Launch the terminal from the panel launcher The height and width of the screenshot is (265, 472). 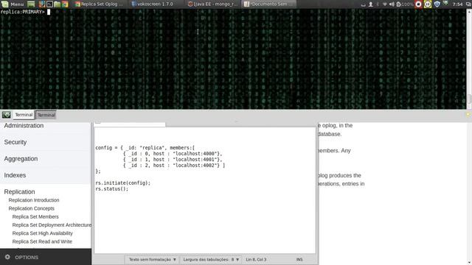point(49,4)
